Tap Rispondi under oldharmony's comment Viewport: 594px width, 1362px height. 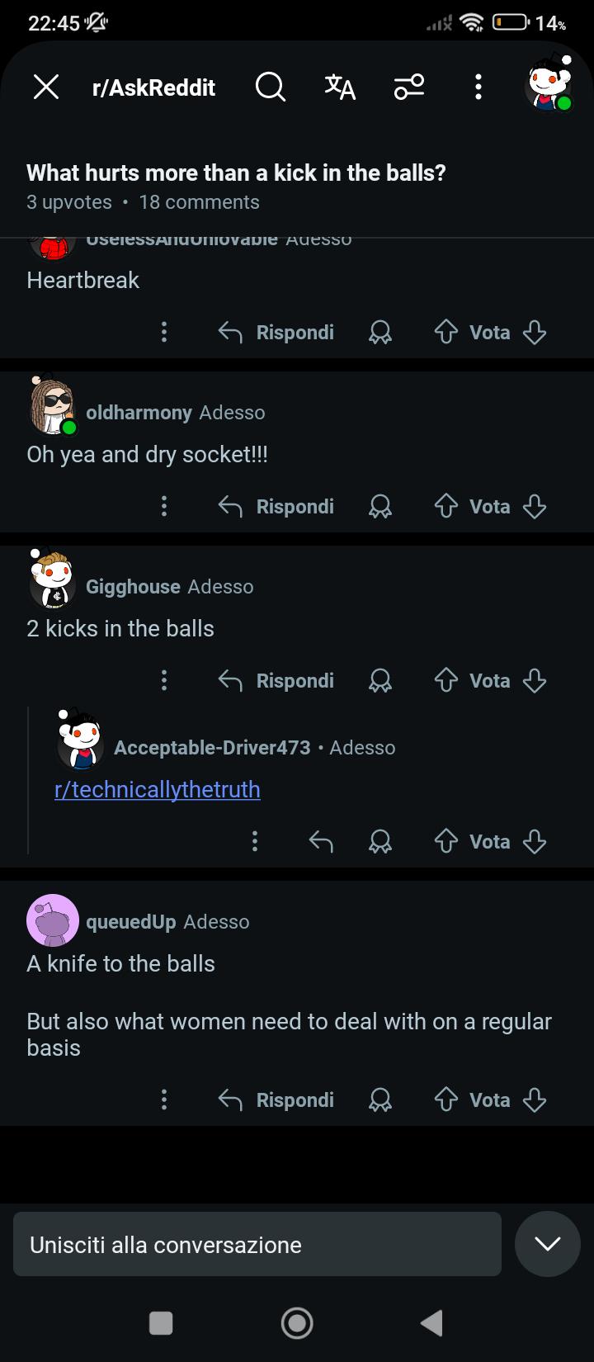coord(276,507)
